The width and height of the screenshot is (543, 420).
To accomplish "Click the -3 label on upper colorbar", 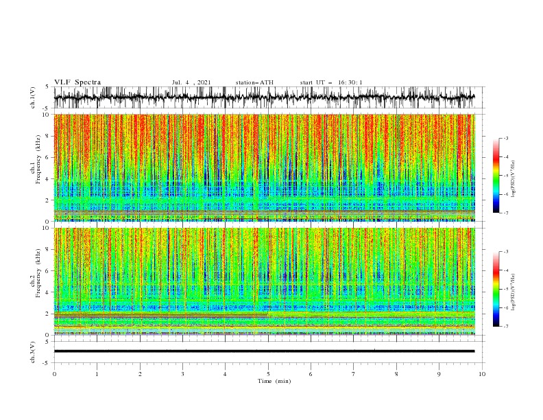I will point(506,138).
